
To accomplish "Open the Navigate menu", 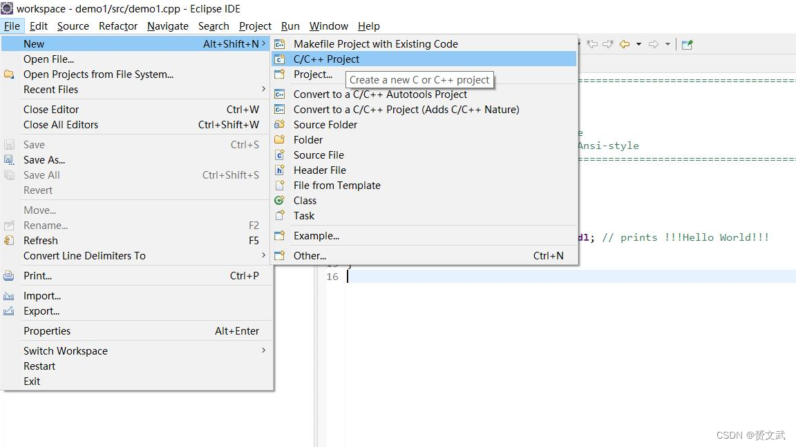I will point(168,26).
